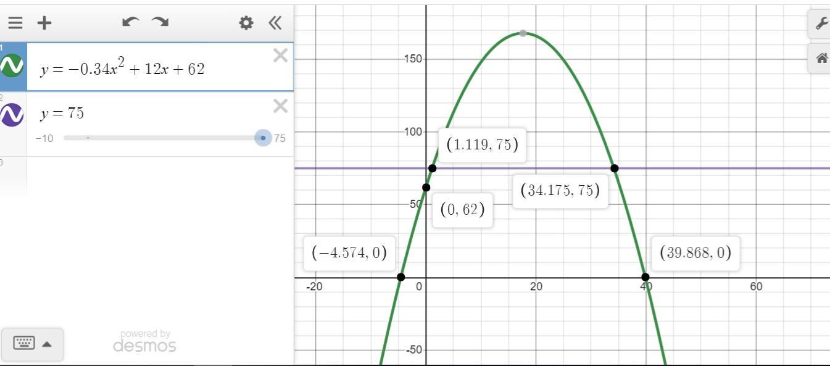Reset graph to home view
Screen dimensions: 830x366
pyautogui.click(x=820, y=59)
